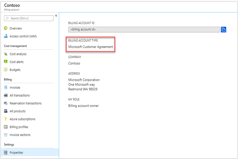Click the Invoices document icon
Viewport: 239px width, 160px height.
click(6, 88)
